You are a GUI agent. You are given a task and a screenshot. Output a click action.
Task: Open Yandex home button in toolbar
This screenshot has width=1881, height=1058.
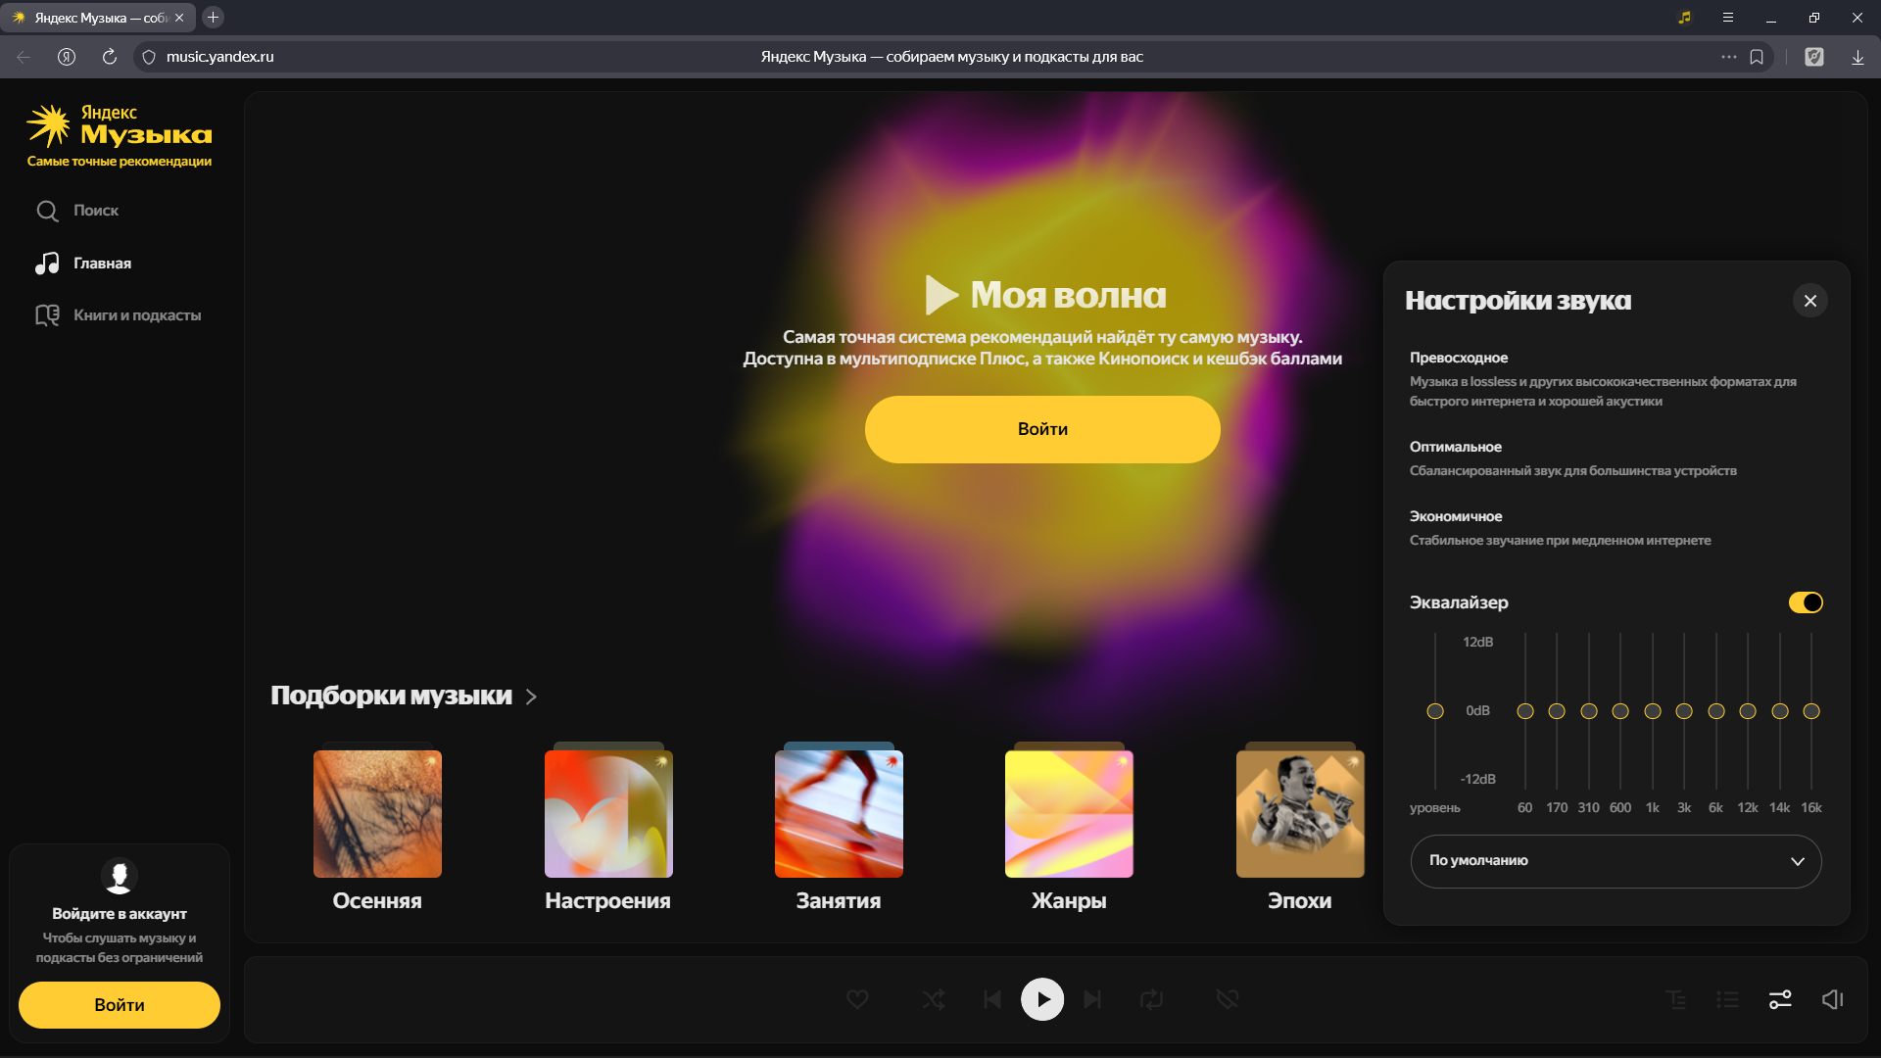click(67, 57)
